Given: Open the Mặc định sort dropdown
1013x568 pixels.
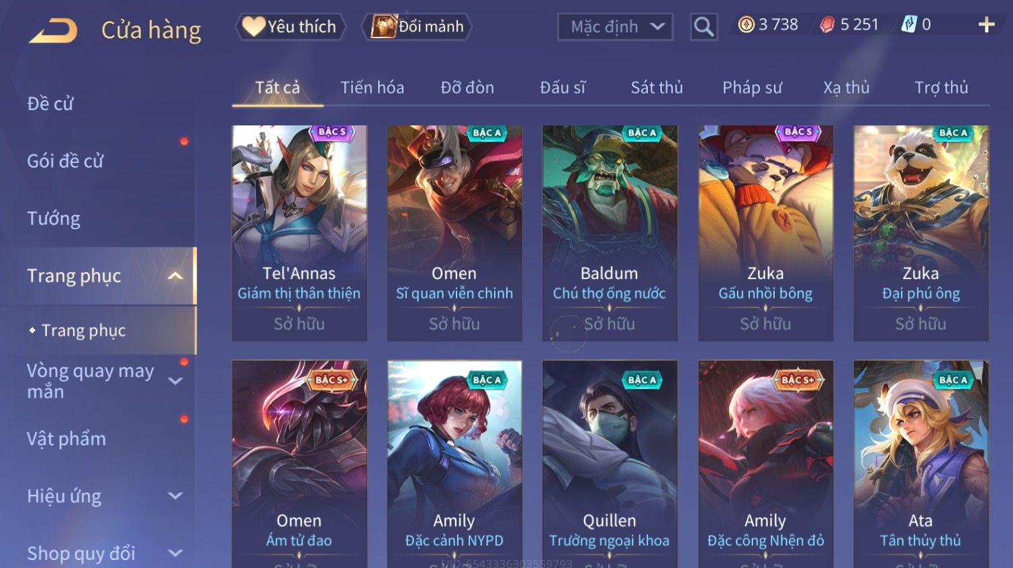Looking at the screenshot, I should point(615,27).
